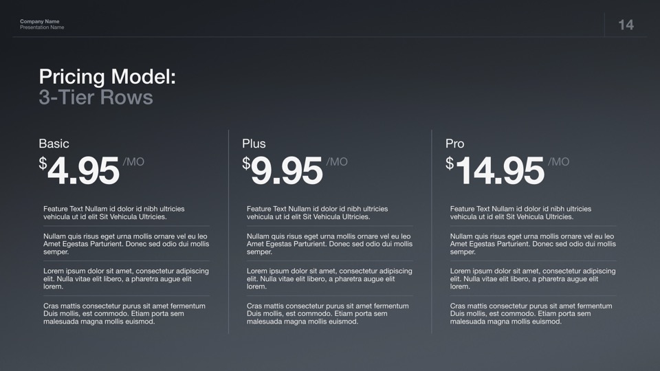Click the /MO label beside 9.95
This screenshot has width=660, height=371.
[337, 162]
